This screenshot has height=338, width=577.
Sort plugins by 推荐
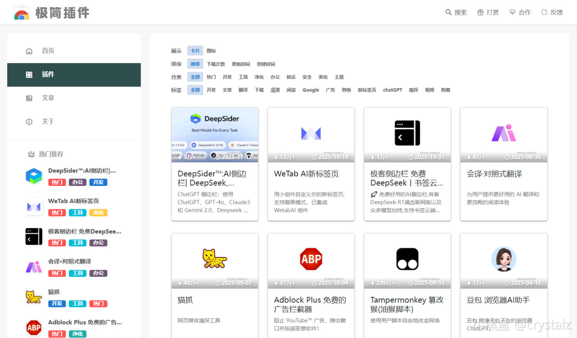[x=195, y=64]
